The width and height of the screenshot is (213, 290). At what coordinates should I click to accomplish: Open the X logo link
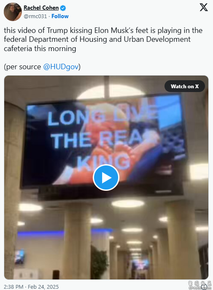[204, 7]
